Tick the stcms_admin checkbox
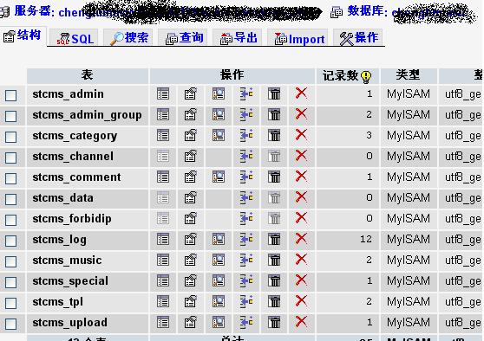The height and width of the screenshot is (341, 484). coord(10,95)
